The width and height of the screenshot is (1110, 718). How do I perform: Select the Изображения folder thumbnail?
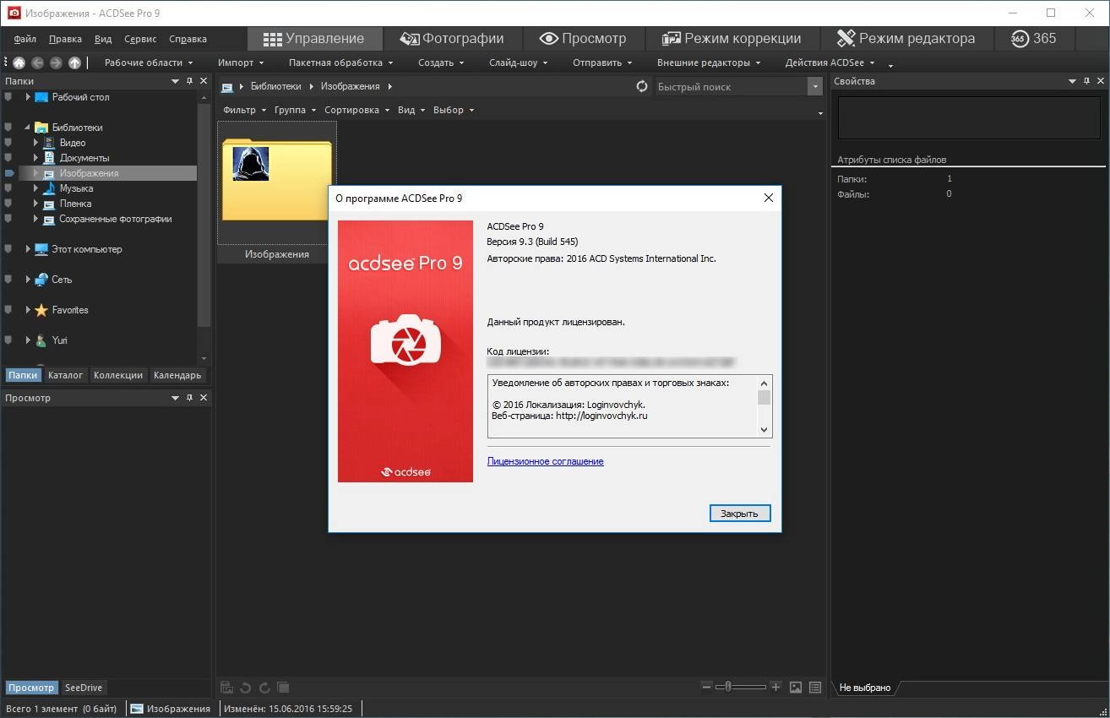pyautogui.click(x=277, y=193)
